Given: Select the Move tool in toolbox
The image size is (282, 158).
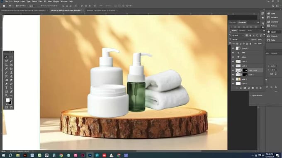Looking at the screenshot, I should point(6,57).
